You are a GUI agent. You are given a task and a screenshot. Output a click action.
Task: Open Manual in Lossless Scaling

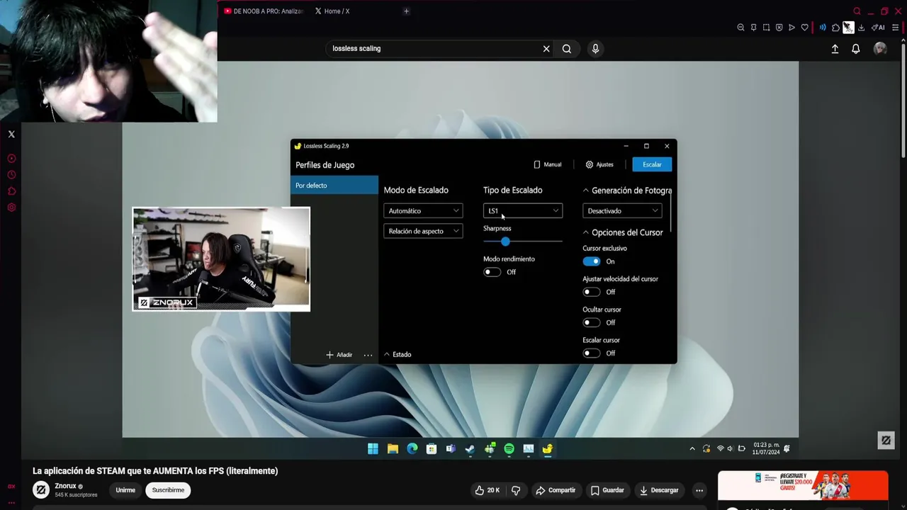point(547,164)
